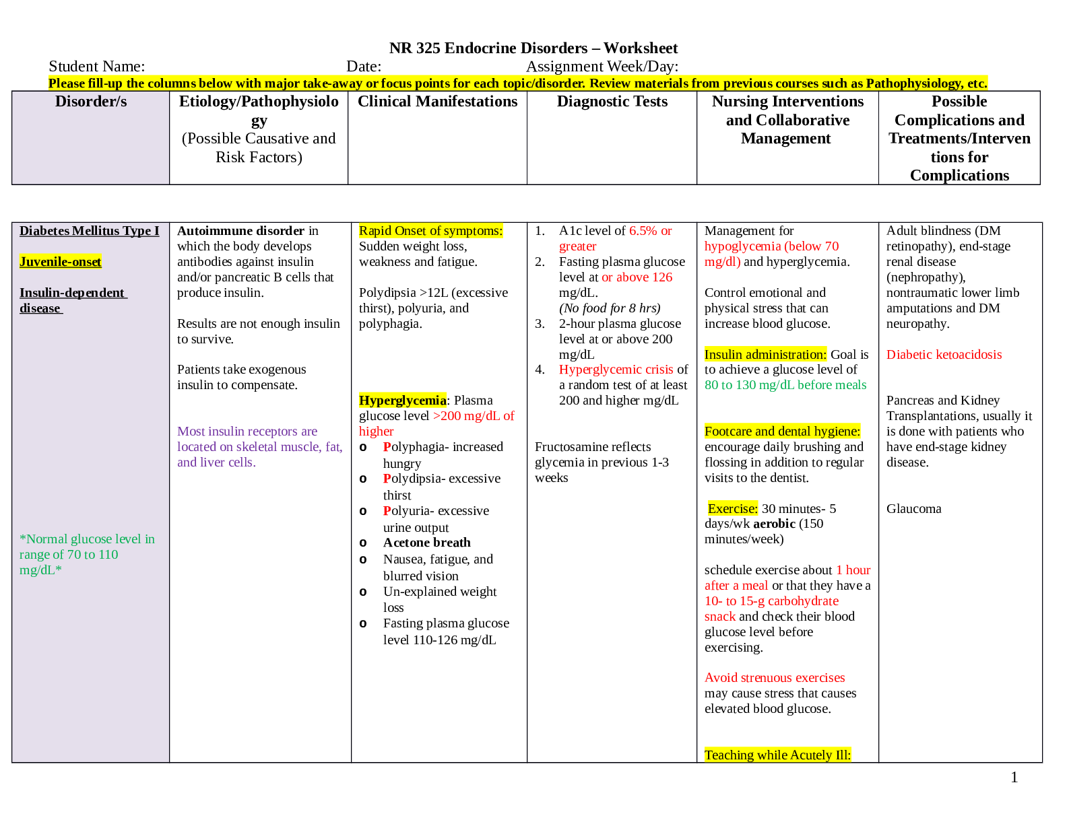Click the green '*Normal glucose level in range' note
This screenshot has width=1067, height=824.
click(87, 554)
